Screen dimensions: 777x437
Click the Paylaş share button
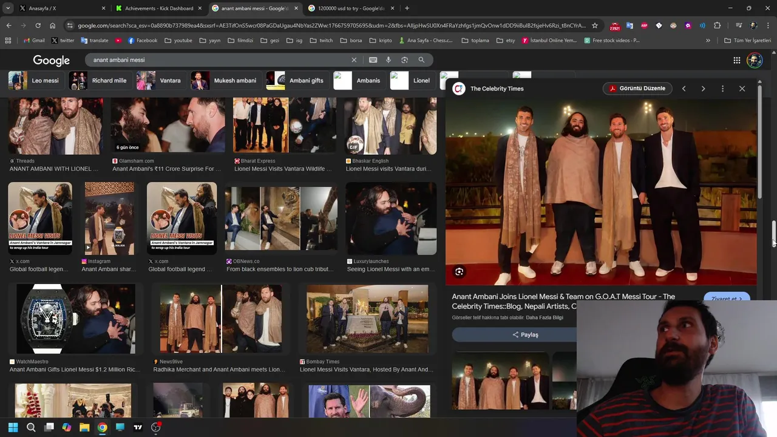click(525, 334)
